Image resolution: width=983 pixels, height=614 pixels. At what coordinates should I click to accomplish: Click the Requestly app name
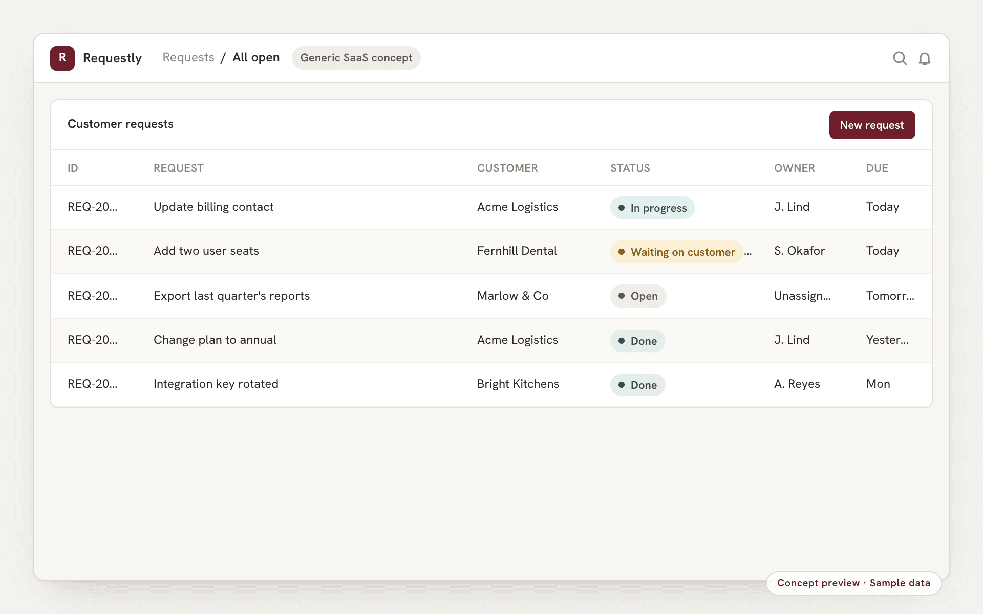coord(112,58)
